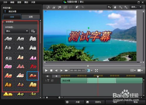The width and height of the screenshot is (146, 105).
Task: Click the timeline zoom out minus button
Action: (x=44, y=98)
